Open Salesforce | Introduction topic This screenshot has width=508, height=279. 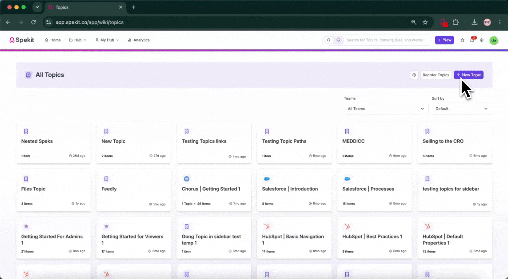click(x=294, y=190)
